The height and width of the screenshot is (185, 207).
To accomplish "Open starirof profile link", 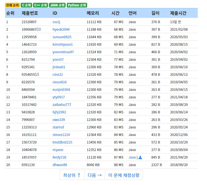I will (x=58, y=127).
